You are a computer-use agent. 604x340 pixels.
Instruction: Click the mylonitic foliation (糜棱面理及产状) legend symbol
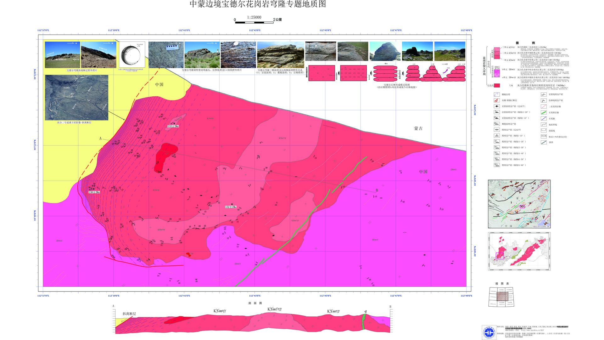(497, 124)
